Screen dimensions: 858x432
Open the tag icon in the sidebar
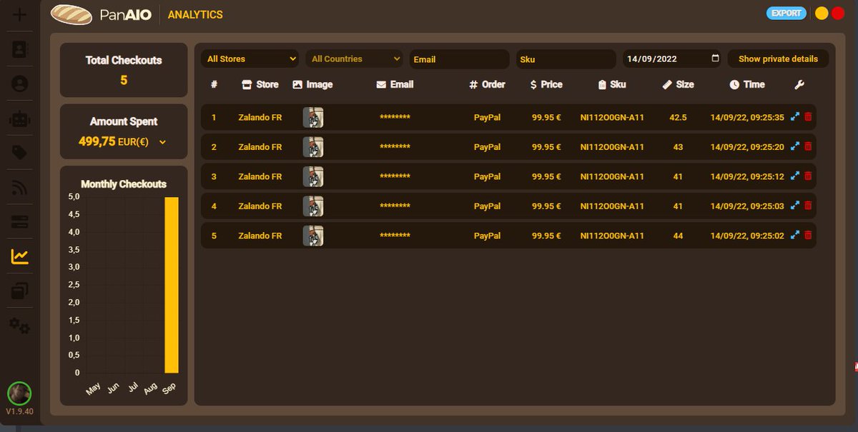pyautogui.click(x=20, y=153)
